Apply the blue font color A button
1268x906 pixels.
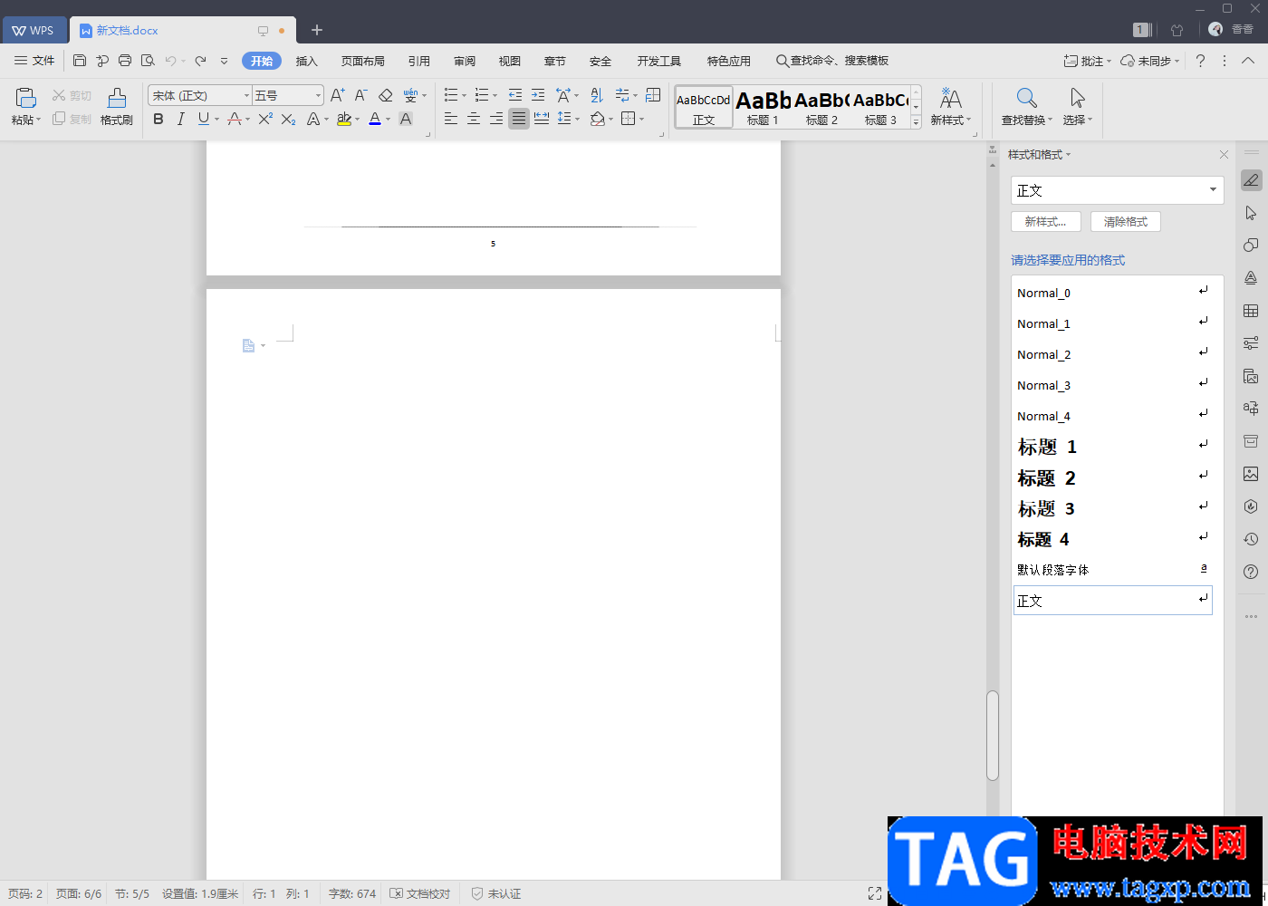click(x=375, y=119)
